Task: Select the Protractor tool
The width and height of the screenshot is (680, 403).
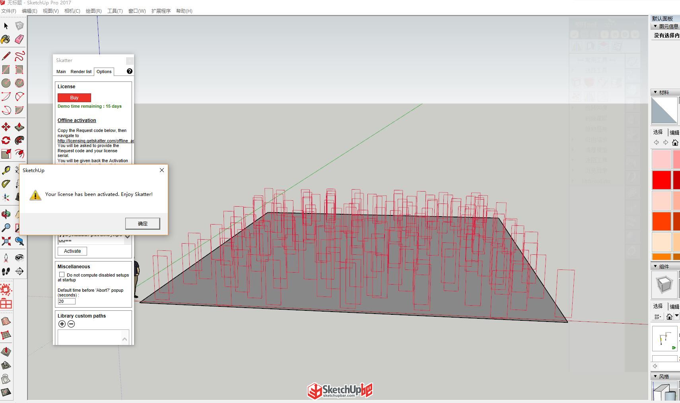Action: point(6,184)
